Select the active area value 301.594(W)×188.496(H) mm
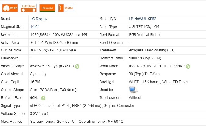This screenshot has height=127, width=206. (54, 43)
